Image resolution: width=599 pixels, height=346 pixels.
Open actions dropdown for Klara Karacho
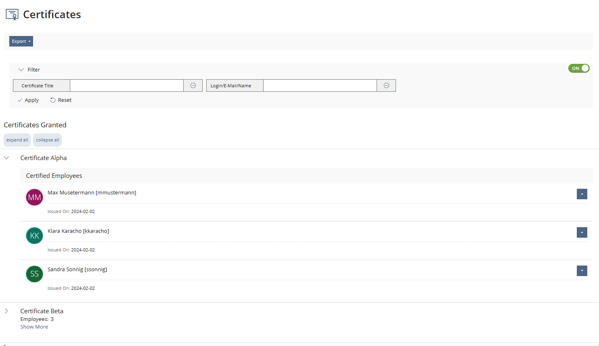point(582,232)
